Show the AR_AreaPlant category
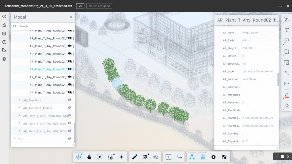 pos(69,100)
